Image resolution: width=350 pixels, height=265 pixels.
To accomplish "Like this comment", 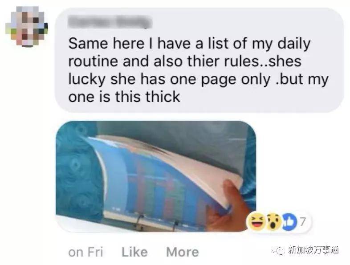I will pos(134,252).
